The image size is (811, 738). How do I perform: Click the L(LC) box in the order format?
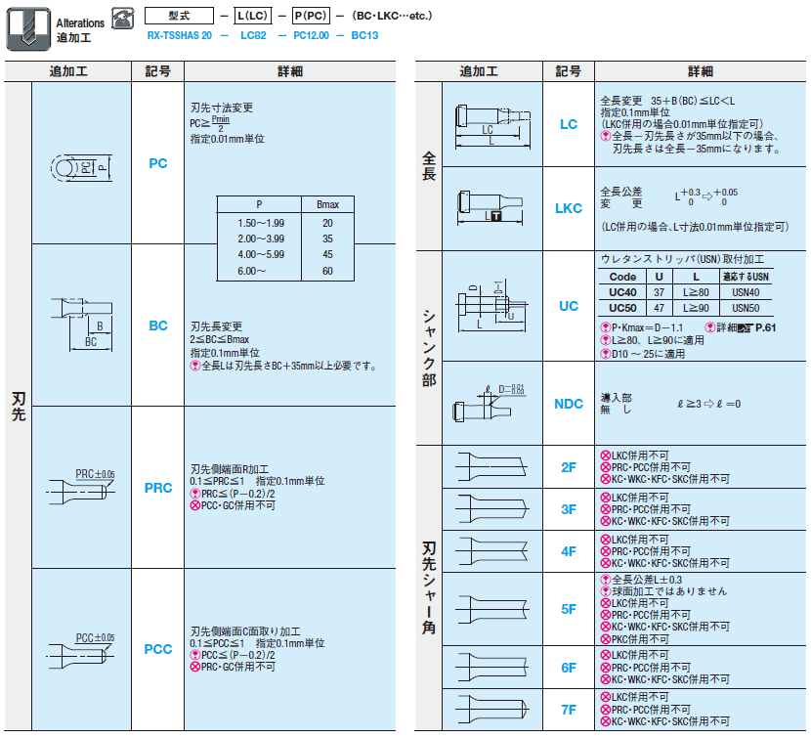[x=252, y=17]
